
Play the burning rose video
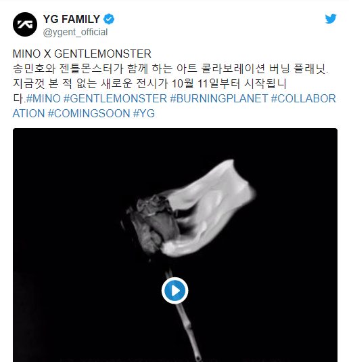click(x=175, y=290)
